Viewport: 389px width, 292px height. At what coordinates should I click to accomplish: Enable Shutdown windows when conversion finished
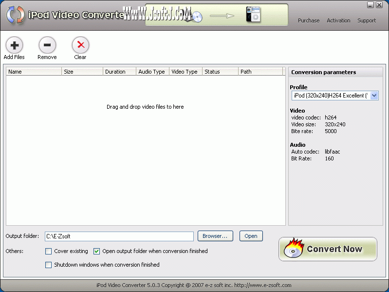[48, 265]
